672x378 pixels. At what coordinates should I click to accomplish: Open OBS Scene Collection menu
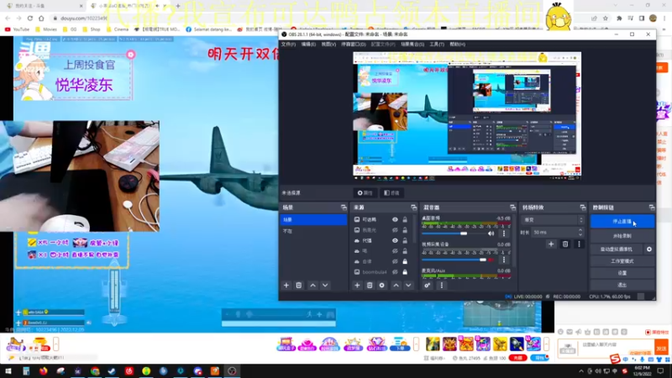coord(412,45)
